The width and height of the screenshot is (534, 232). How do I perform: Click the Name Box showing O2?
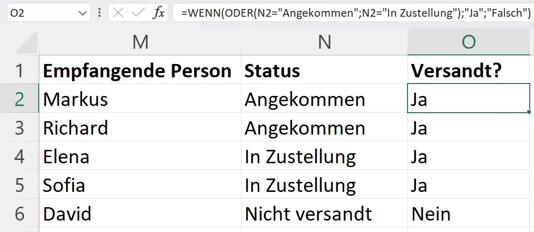(38, 13)
